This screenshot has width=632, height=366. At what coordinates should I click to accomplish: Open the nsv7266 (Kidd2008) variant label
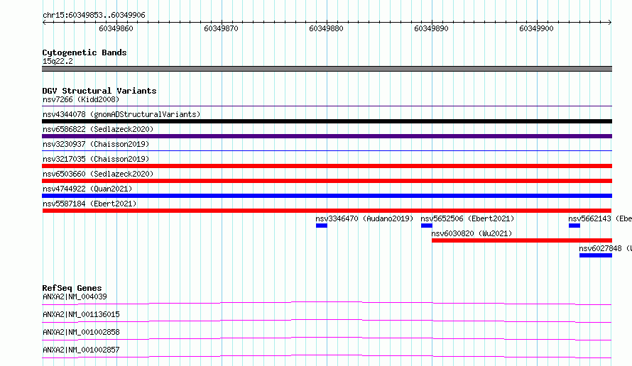pyautogui.click(x=81, y=99)
